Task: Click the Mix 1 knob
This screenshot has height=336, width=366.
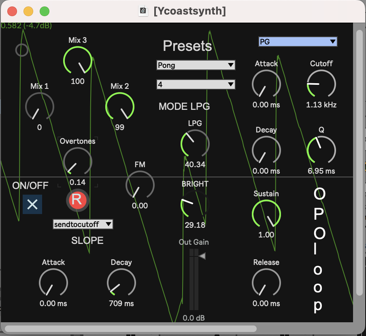Action: (x=39, y=107)
